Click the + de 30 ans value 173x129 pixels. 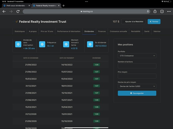(29, 48)
